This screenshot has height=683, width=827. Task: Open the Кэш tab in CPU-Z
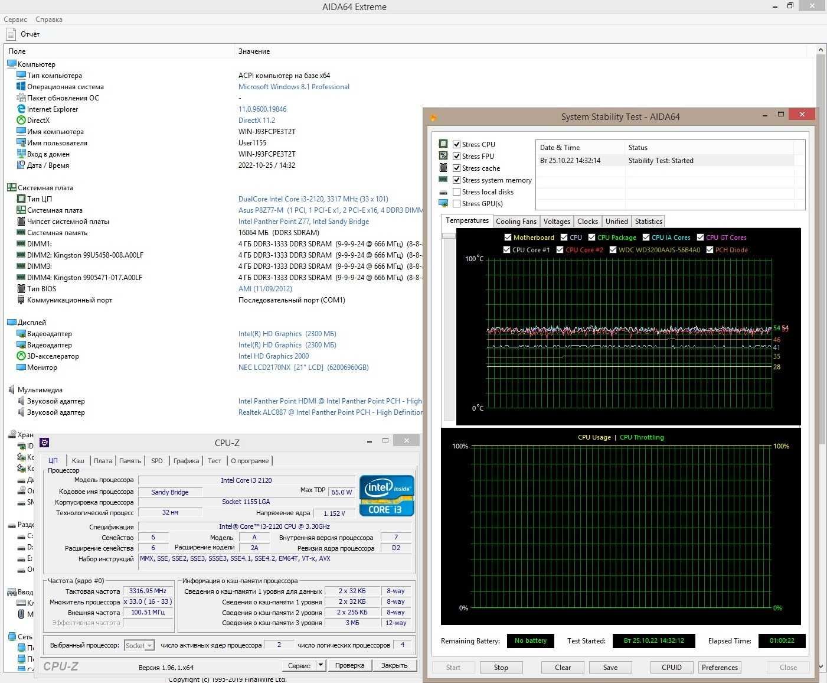(x=78, y=461)
